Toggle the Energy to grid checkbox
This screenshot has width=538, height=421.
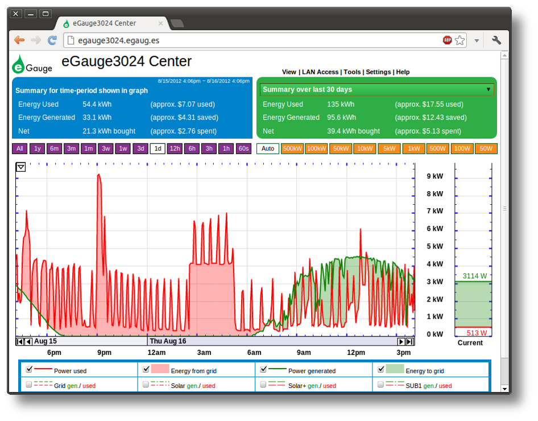(380, 369)
